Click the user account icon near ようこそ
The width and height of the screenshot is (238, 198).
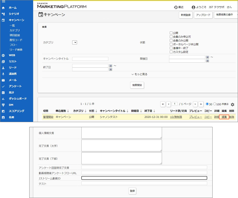193,7
